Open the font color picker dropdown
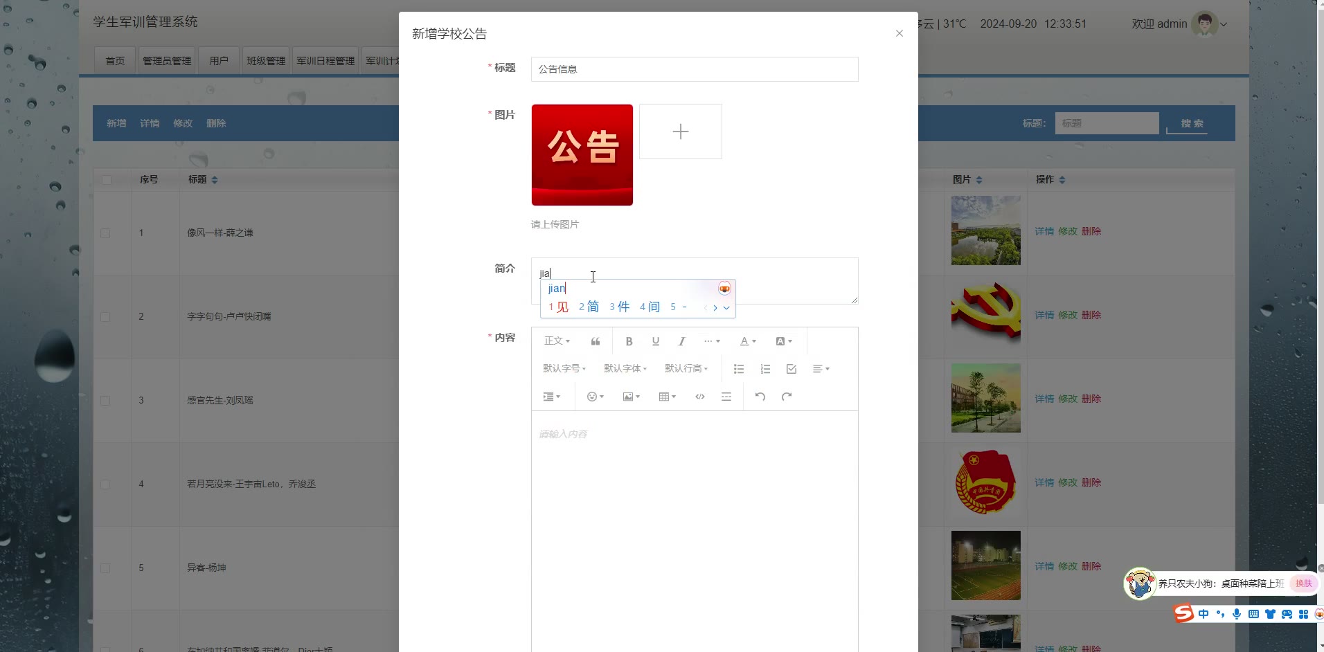 (748, 341)
